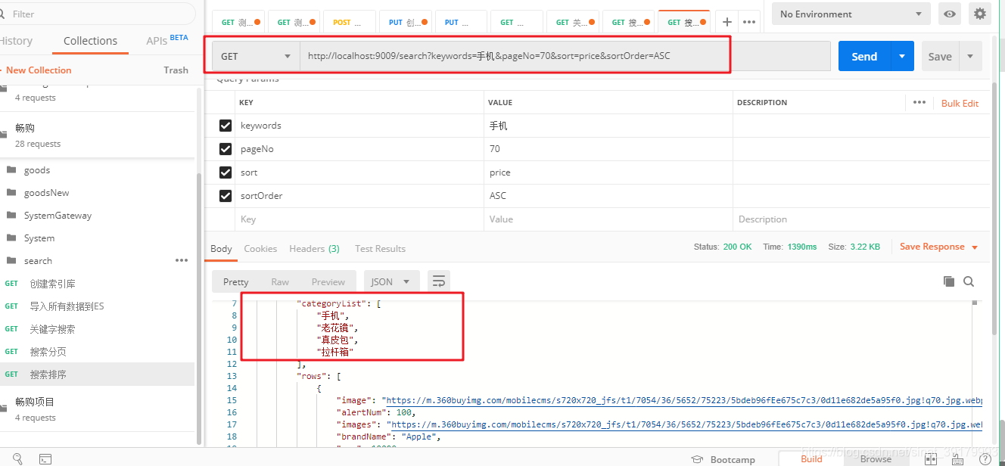Switch to Collections sidebar tab

(x=90, y=41)
